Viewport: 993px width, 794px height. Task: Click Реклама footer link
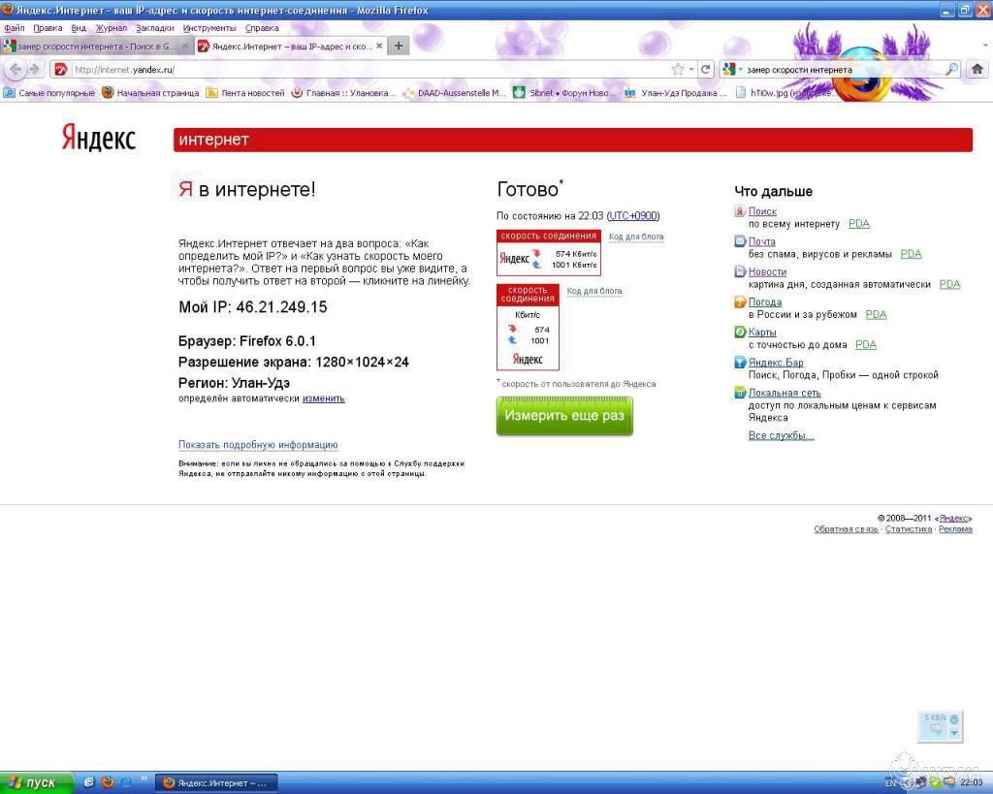coord(955,529)
